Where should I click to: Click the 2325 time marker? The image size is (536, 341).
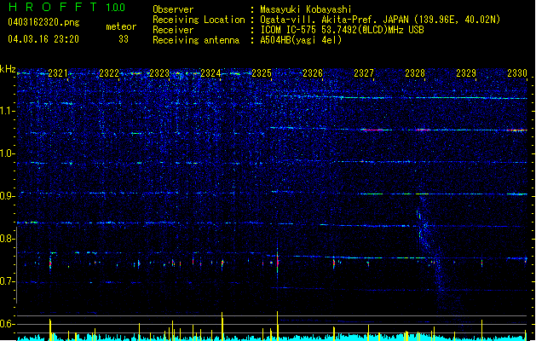tap(262, 73)
